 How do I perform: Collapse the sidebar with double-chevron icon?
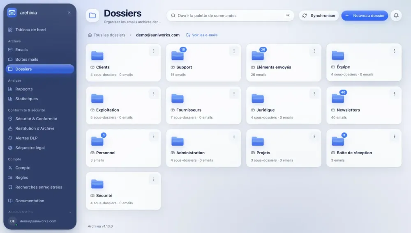(69, 13)
